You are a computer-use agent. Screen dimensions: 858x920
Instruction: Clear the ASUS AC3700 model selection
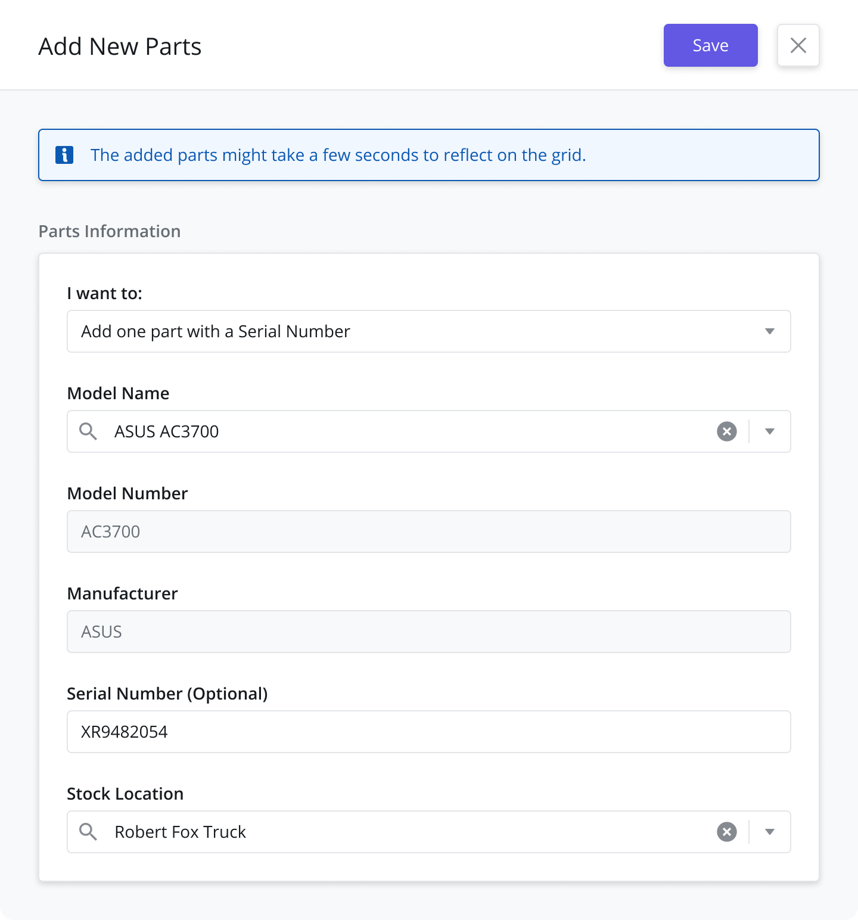pyautogui.click(x=727, y=431)
